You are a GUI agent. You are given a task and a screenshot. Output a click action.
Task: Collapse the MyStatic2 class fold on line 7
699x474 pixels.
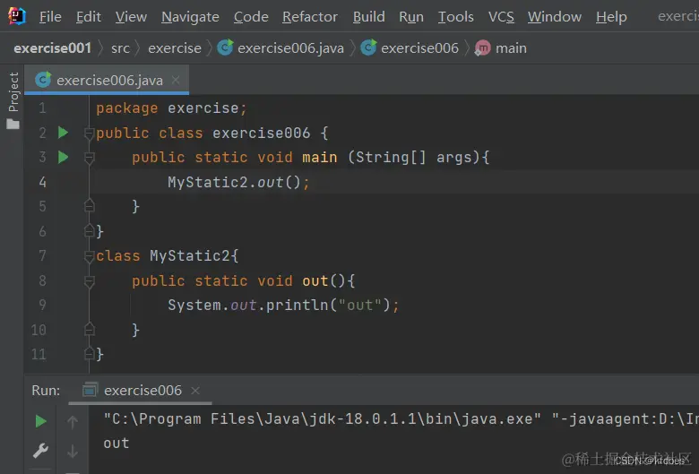(89, 256)
